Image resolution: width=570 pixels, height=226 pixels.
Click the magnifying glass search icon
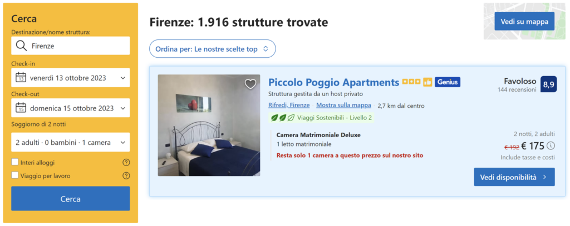point(21,46)
